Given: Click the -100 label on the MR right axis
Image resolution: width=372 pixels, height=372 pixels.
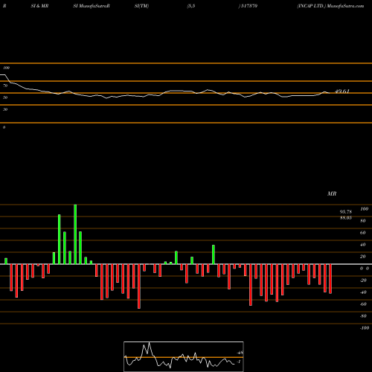Looking at the screenshot, I should [x=365, y=328].
